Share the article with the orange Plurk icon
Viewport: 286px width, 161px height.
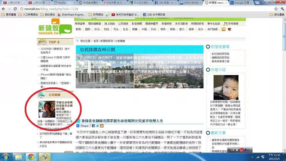pyautogui.click(x=102, y=126)
